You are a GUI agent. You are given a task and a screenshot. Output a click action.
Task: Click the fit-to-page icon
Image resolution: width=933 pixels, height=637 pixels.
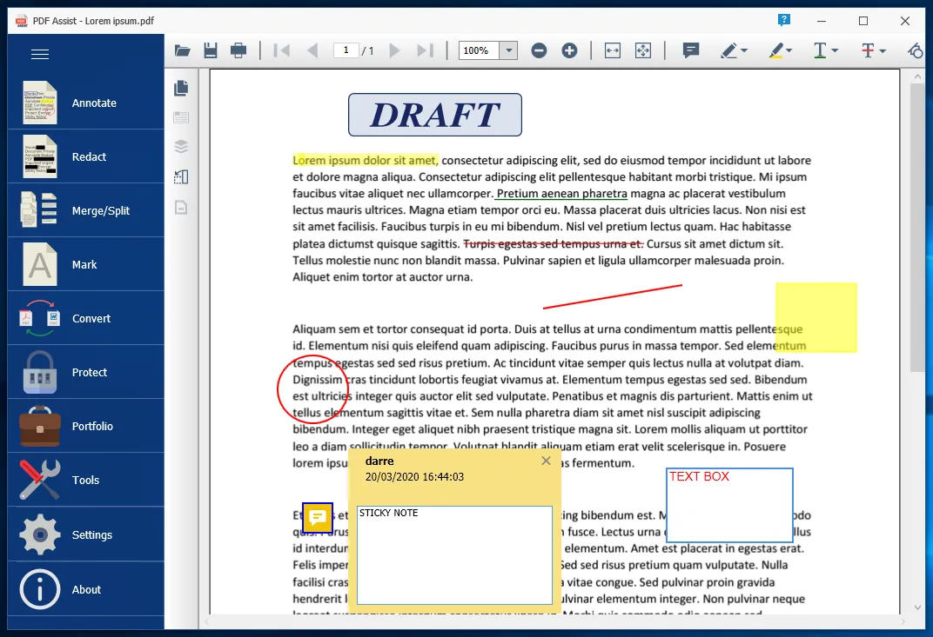pos(643,50)
